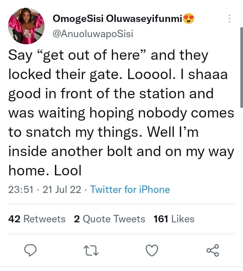
Task: Click "home. Lool" at the tweet's end
Action: click(45, 171)
